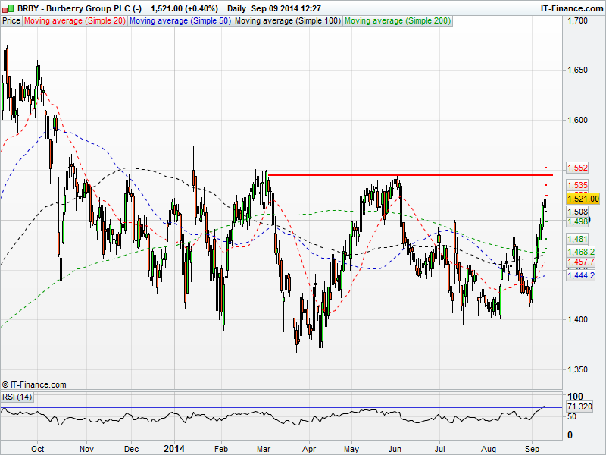Screen dimensions: 606x455
Task: Select the blue 1,444.2 moving average value
Action: pos(580,275)
